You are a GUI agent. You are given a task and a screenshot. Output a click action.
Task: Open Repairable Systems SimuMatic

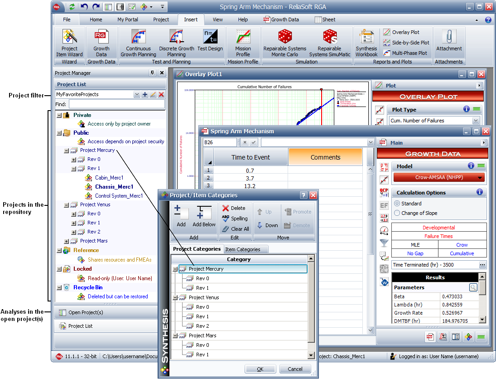330,43
